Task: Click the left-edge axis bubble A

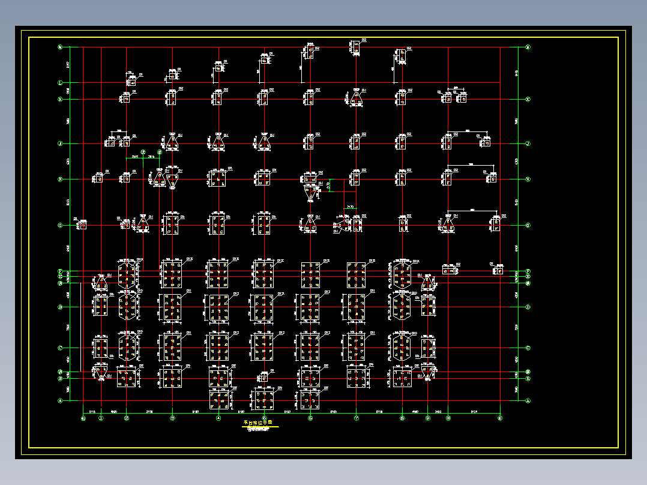Action: click(x=60, y=401)
